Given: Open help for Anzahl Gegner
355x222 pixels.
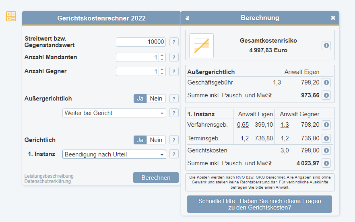Looking at the screenshot, I should click(x=174, y=72).
